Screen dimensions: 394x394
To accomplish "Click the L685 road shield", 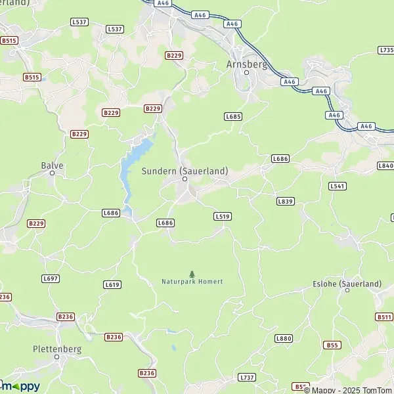I will point(233,117).
